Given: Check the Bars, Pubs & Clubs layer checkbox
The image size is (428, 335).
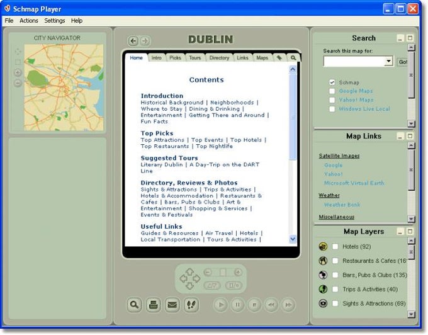Looking at the screenshot, I should click(335, 275).
